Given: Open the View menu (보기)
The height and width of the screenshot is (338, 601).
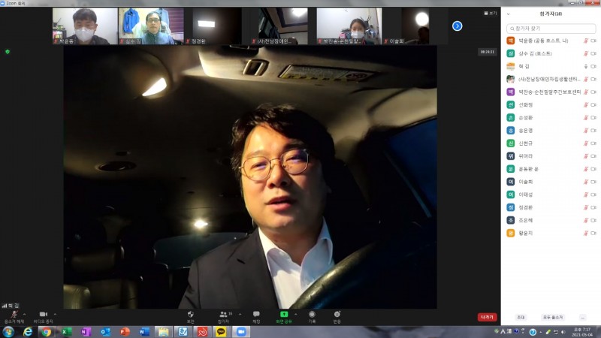Looking at the screenshot, I should pos(491,13).
